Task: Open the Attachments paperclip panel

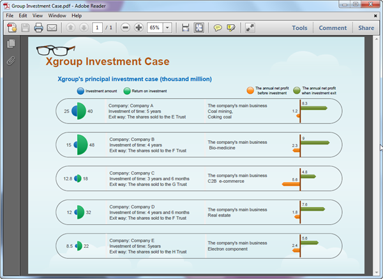Action: point(11,61)
